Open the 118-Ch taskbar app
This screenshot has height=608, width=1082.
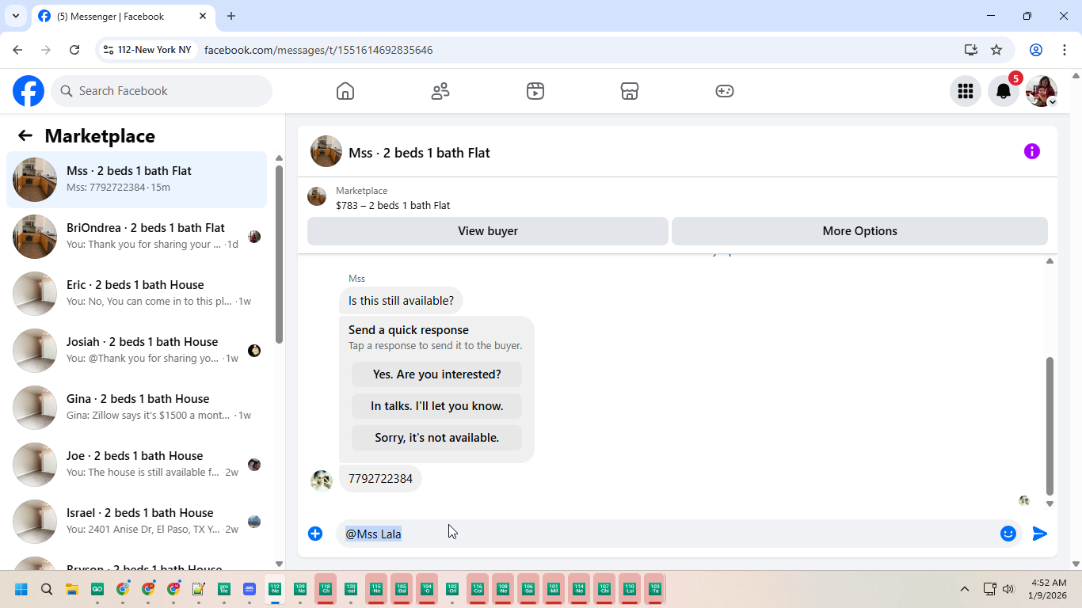[326, 589]
